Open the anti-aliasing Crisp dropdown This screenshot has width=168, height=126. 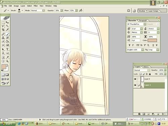click(158, 50)
